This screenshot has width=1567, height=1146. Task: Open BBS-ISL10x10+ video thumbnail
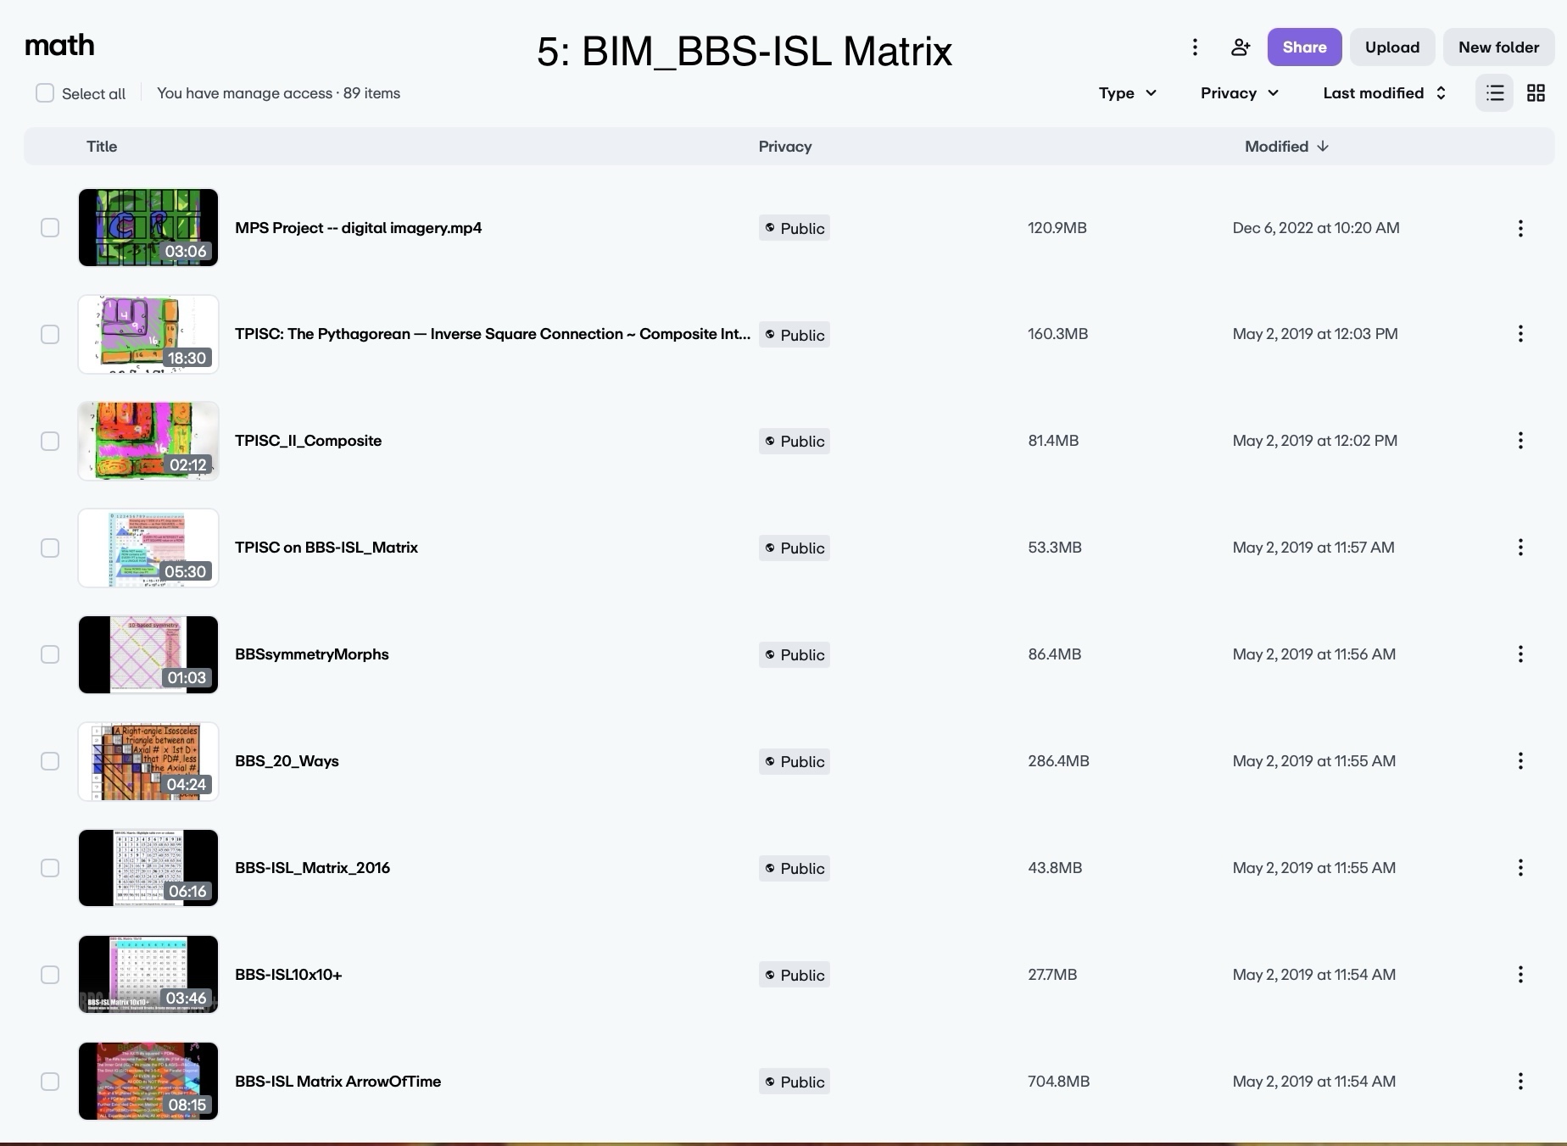148,975
